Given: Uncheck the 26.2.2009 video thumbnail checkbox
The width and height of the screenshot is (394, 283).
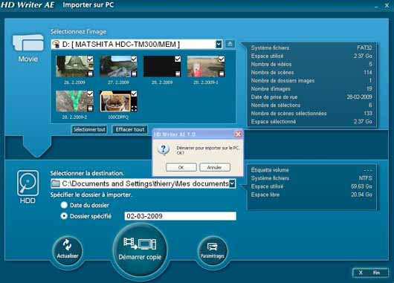Looking at the screenshot, I should tap(90, 59).
